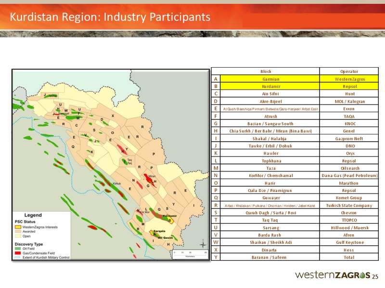Viewport: 385px width, 288px height.
Task: Click the 'Harir' block cell
Action: tap(270, 183)
